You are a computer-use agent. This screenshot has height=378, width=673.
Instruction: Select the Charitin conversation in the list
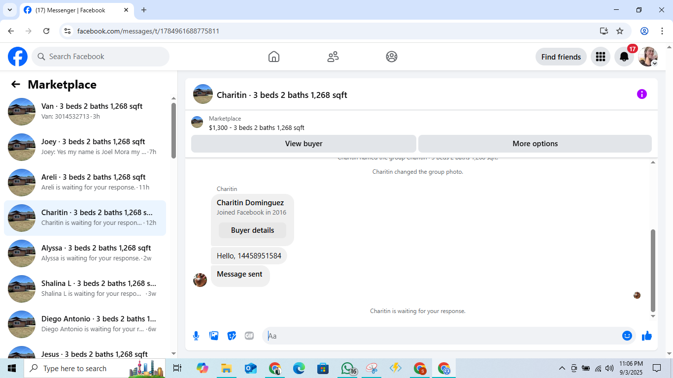85,218
